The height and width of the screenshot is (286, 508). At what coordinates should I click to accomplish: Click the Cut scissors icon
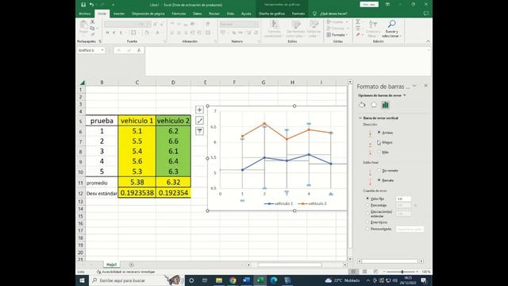[x=92, y=21]
